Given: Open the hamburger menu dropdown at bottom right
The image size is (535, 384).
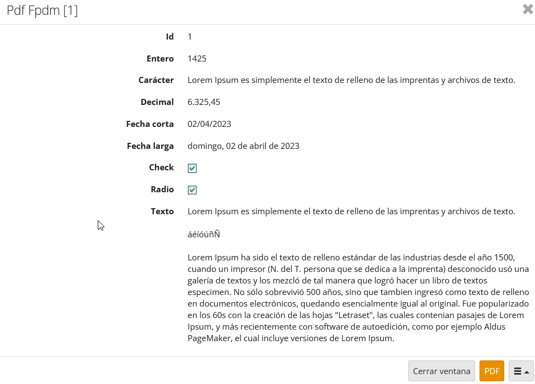Looking at the screenshot, I should (521, 371).
